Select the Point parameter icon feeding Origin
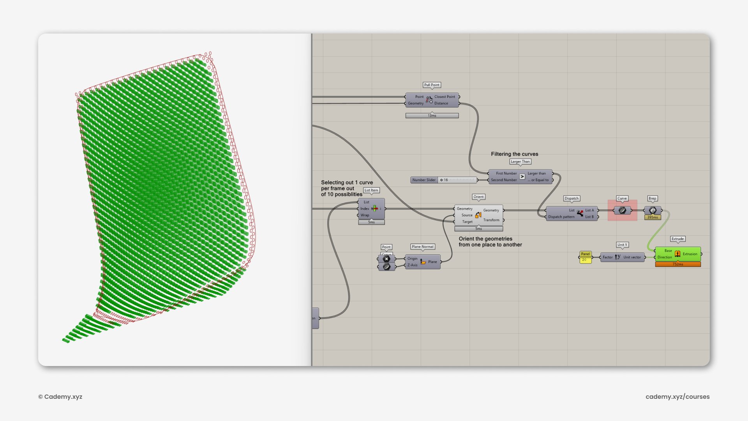The width and height of the screenshot is (748, 421). pyautogui.click(x=386, y=259)
